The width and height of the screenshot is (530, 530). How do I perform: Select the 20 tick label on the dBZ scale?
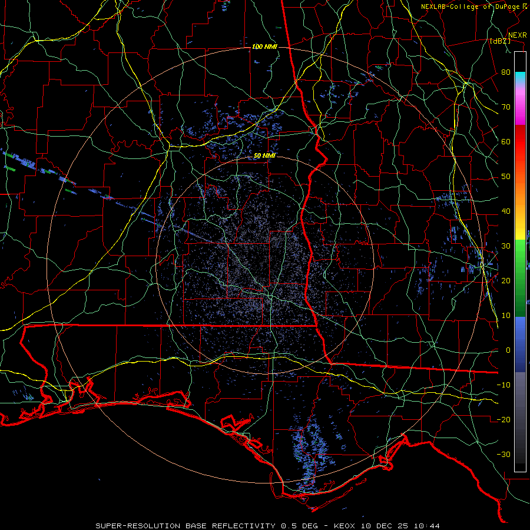click(506, 281)
